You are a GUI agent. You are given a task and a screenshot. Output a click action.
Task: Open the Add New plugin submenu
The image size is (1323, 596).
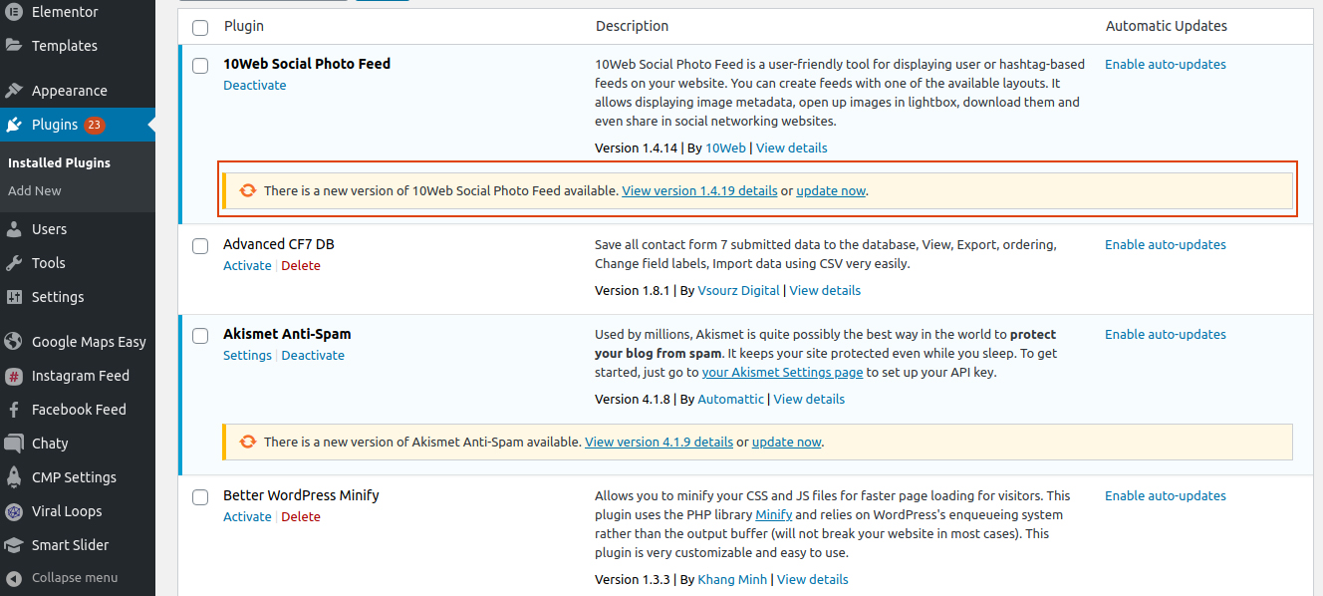pos(35,190)
